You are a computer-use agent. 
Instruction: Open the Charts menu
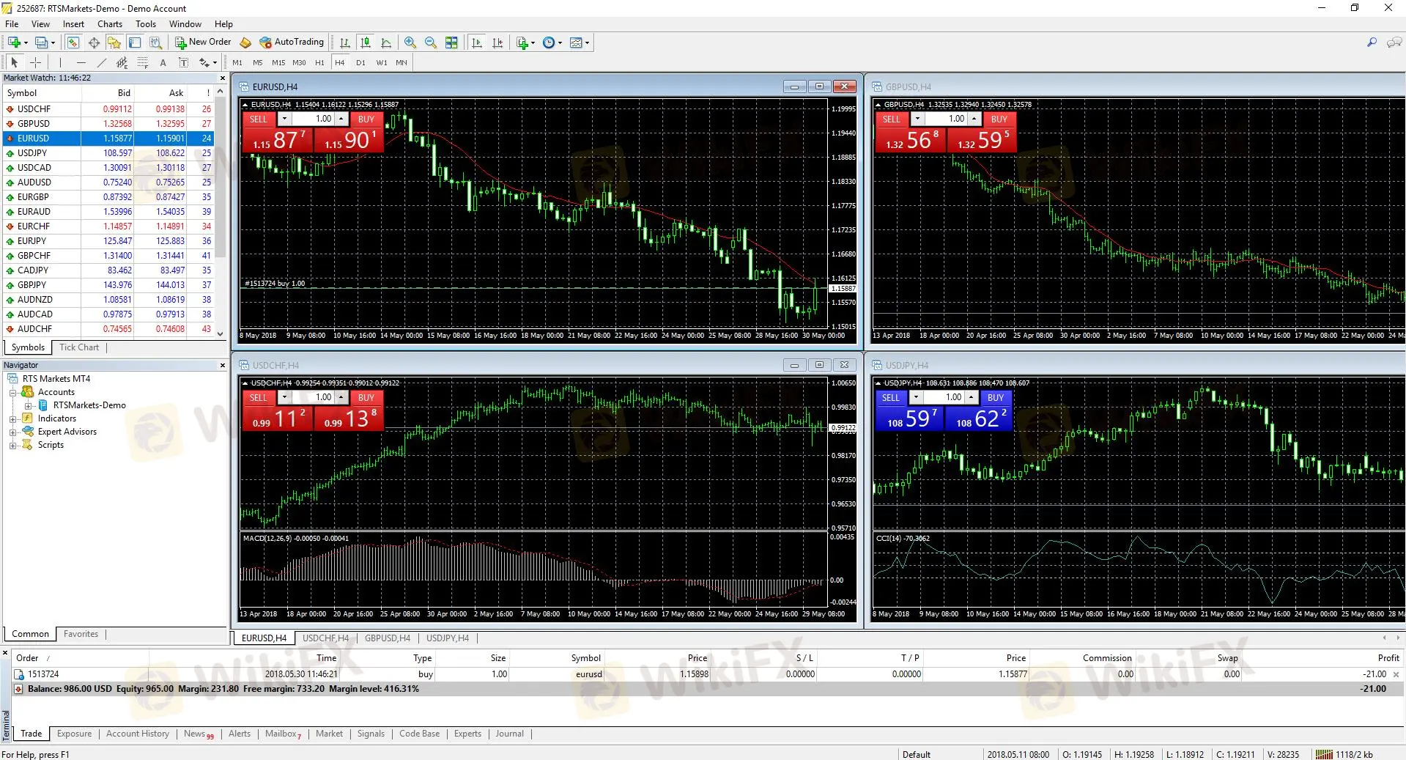(108, 23)
